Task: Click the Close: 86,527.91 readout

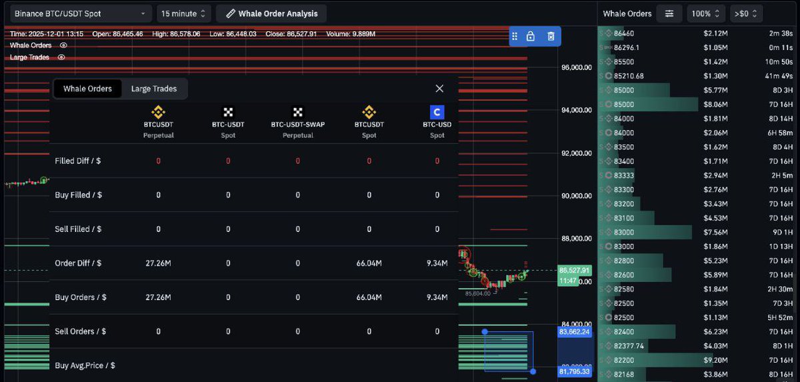Action: (291, 33)
